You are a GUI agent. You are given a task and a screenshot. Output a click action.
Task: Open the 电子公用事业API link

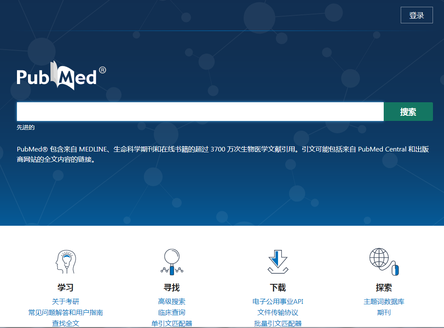click(278, 302)
